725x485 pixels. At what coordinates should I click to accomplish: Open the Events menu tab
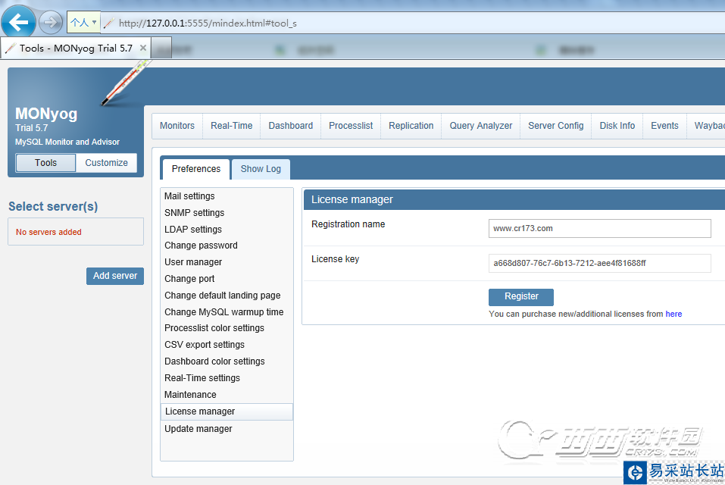coord(665,126)
